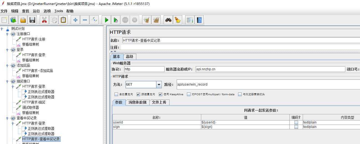Collapse the 登录 thread group toggle
Screen dimensions: 360x144
click(x=7, y=50)
